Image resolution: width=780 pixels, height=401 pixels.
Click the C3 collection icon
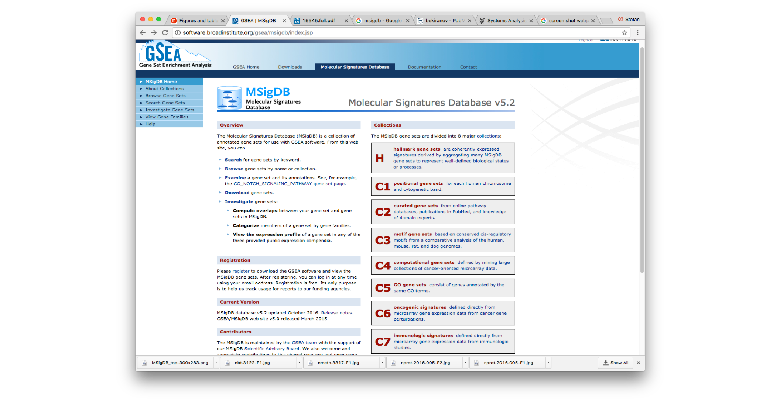coord(383,240)
